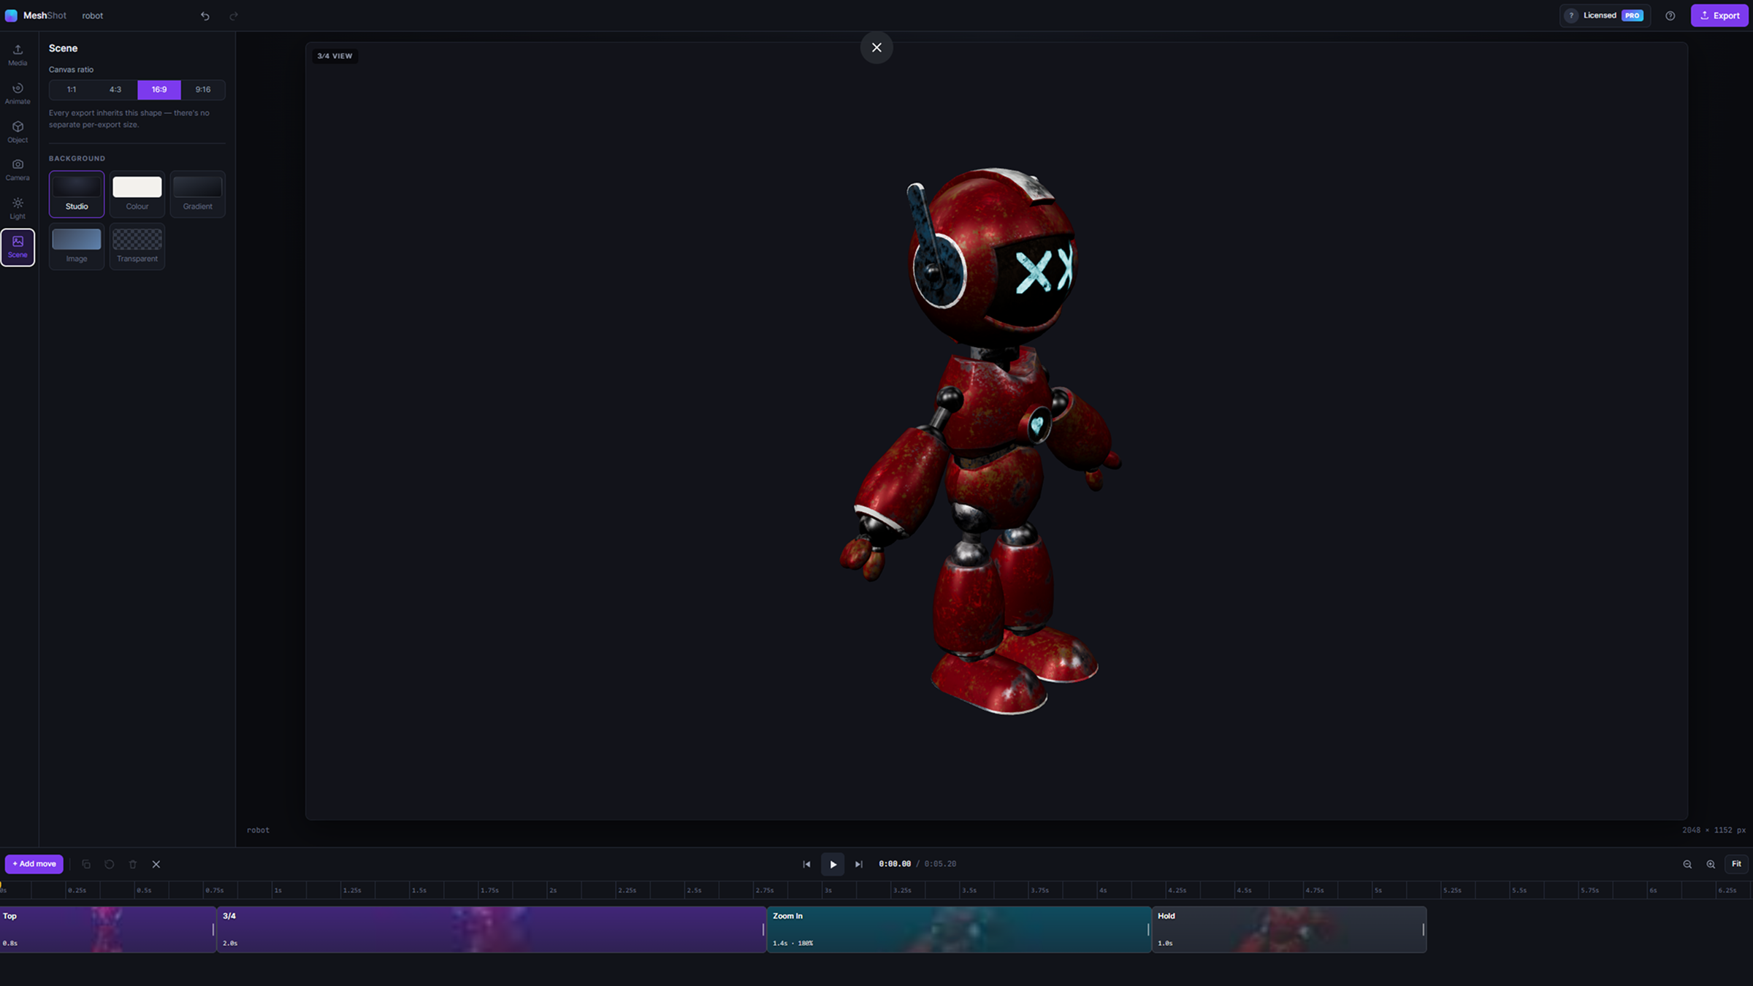Open the Camera panel in the sidebar
The height and width of the screenshot is (986, 1753).
click(18, 170)
